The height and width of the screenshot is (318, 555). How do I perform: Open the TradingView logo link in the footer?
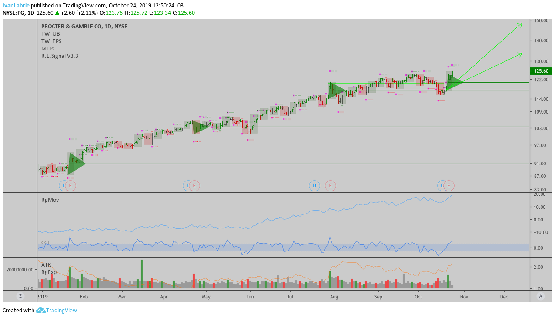coord(57,310)
